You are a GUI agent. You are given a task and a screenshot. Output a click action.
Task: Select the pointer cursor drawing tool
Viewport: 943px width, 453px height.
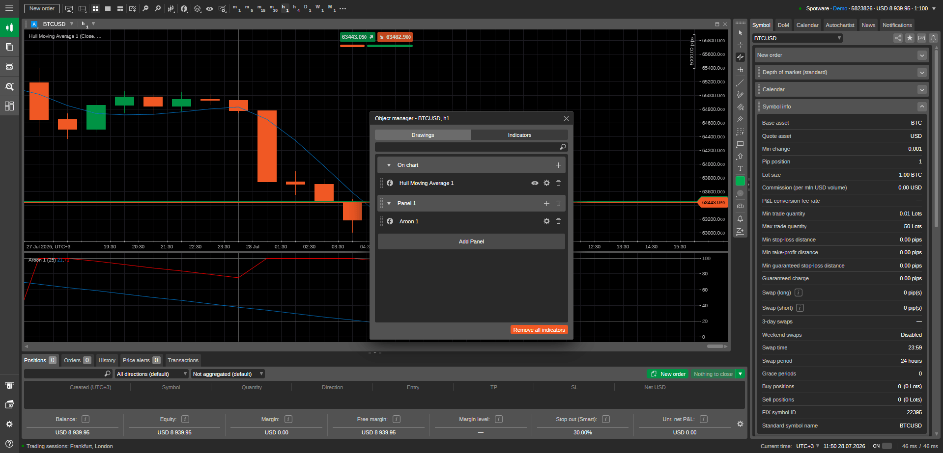point(740,33)
